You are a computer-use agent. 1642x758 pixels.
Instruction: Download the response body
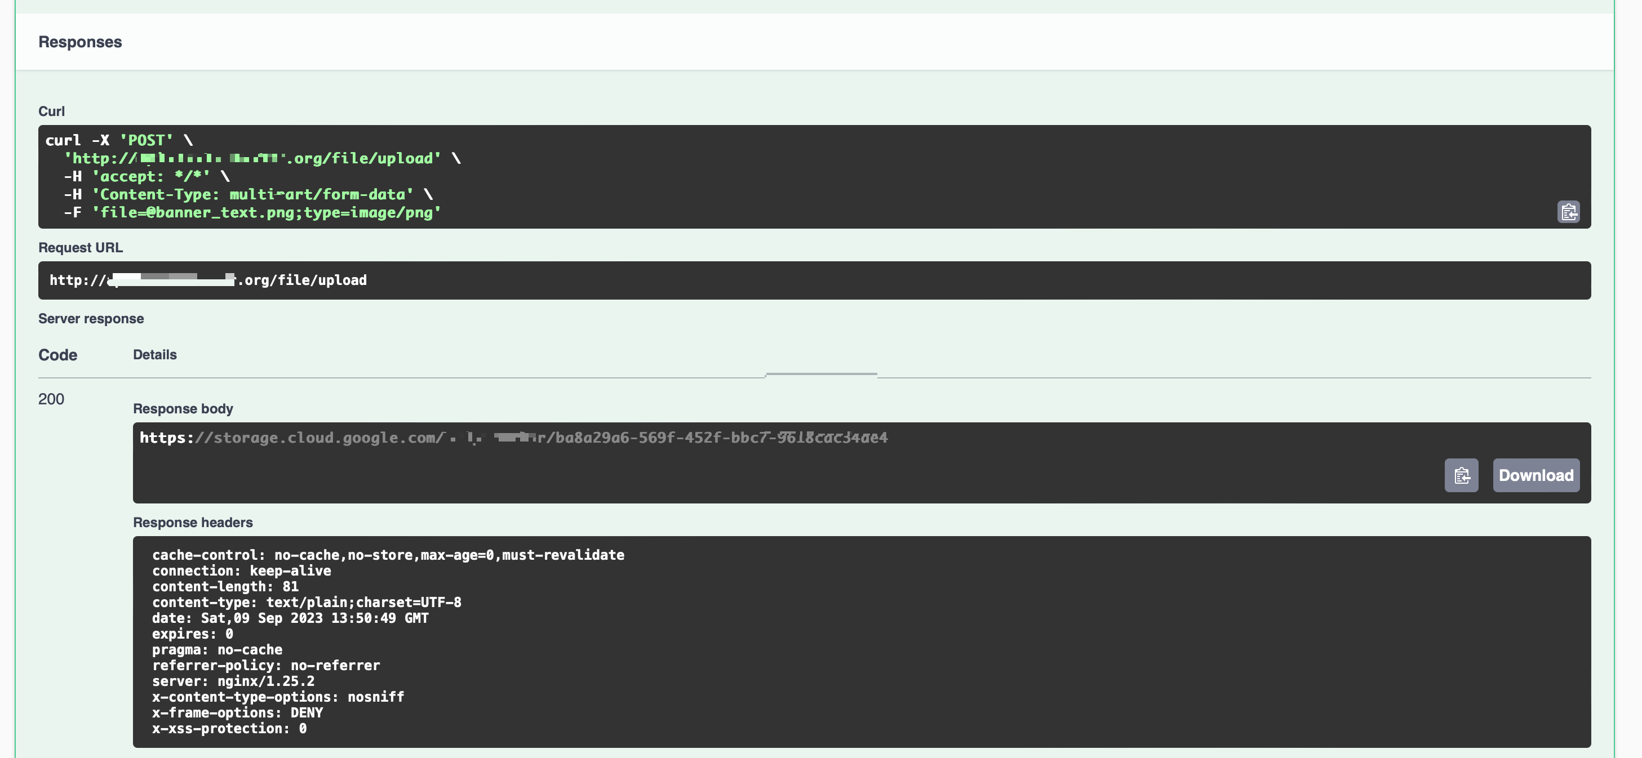pyautogui.click(x=1536, y=475)
